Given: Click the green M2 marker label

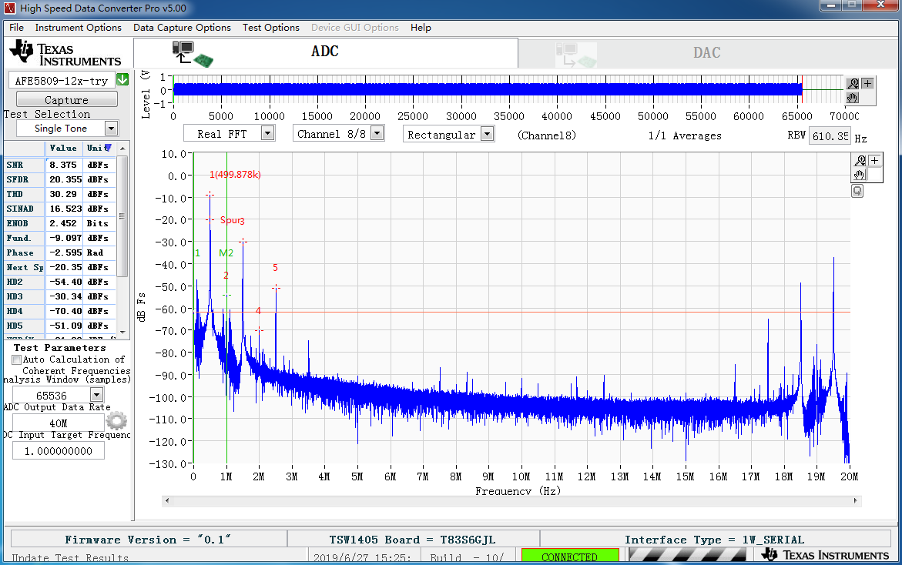Looking at the screenshot, I should 226,253.
